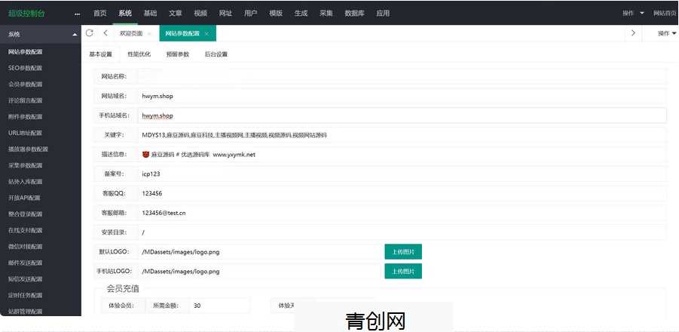Click the 备案号 field showing icp123
This screenshot has width=679, height=332.
[402, 174]
